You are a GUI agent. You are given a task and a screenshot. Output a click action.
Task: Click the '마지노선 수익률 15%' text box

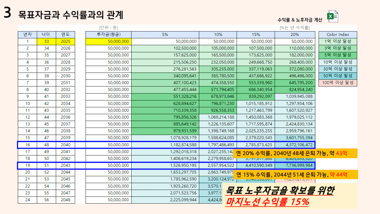click(x=291, y=196)
